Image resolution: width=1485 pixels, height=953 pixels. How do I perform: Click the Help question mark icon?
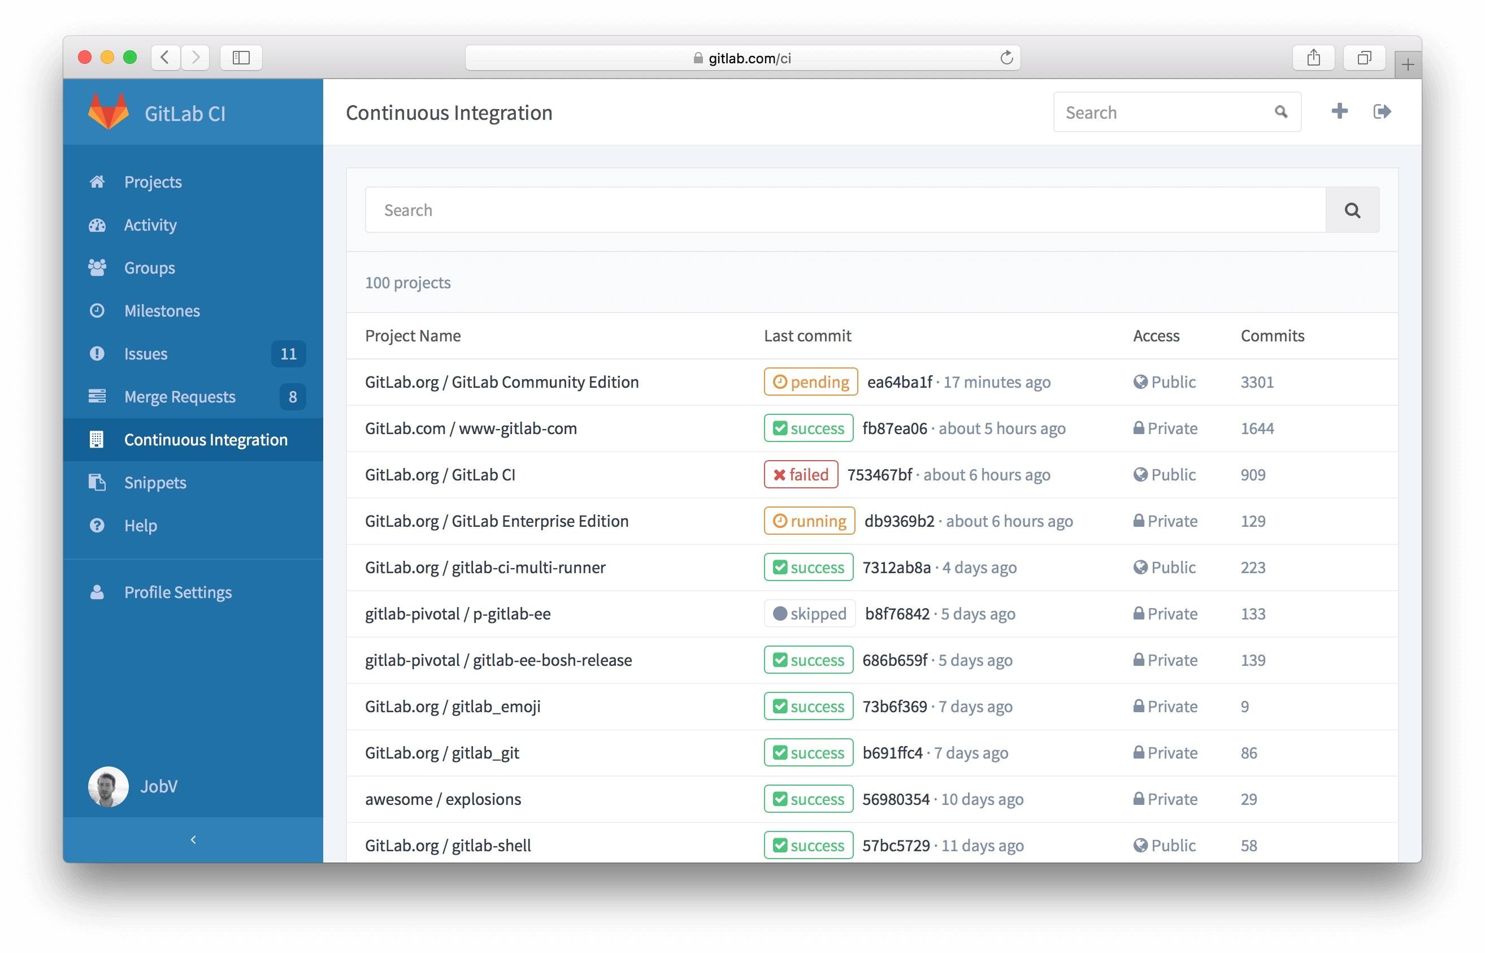tap(97, 525)
